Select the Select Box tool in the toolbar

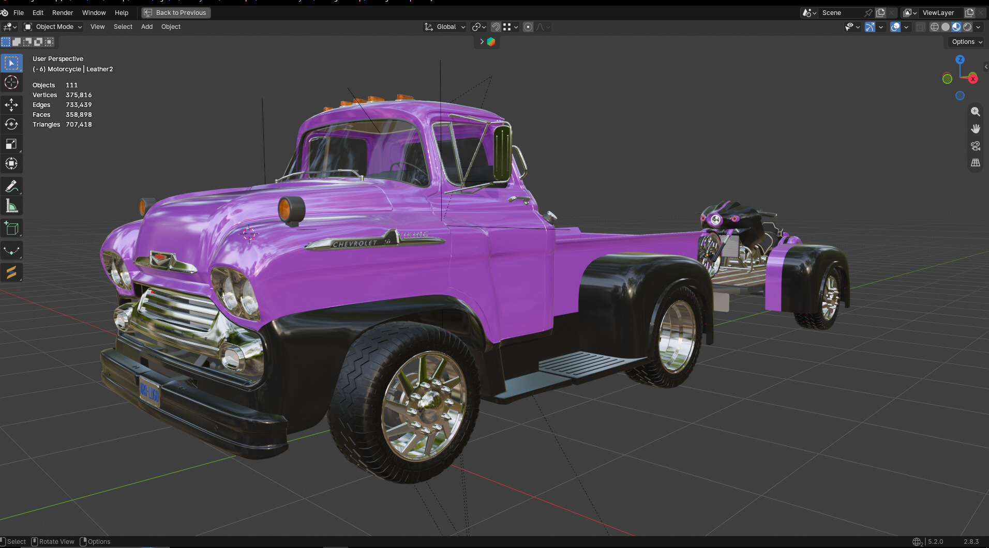11,63
